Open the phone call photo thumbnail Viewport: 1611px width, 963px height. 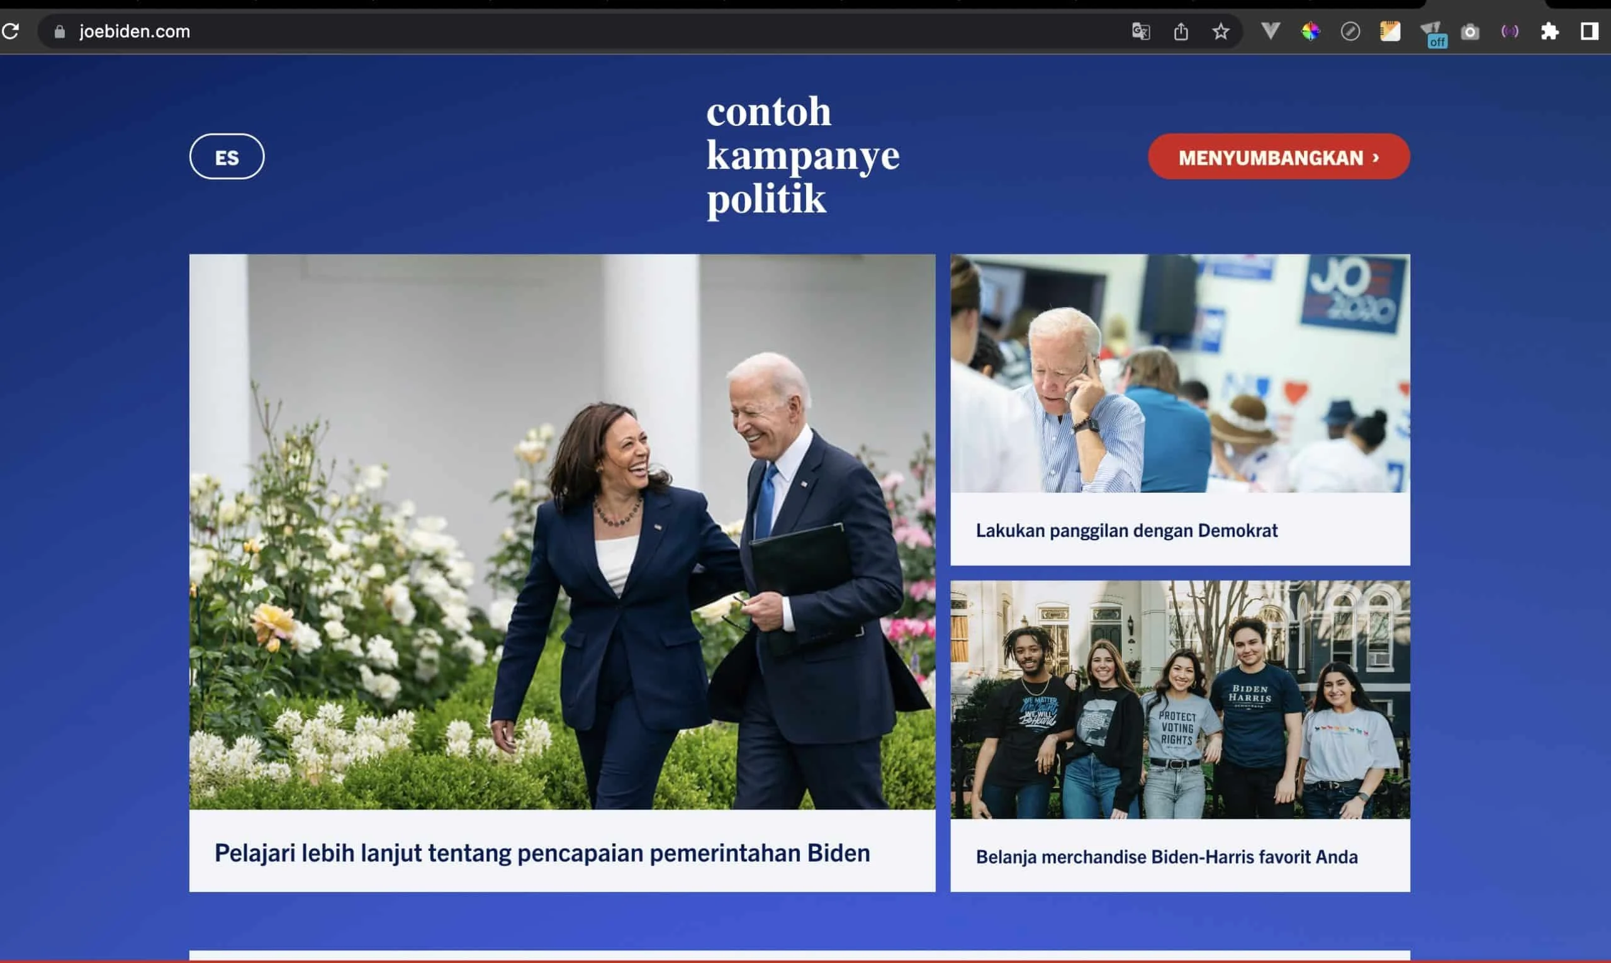pyautogui.click(x=1179, y=373)
